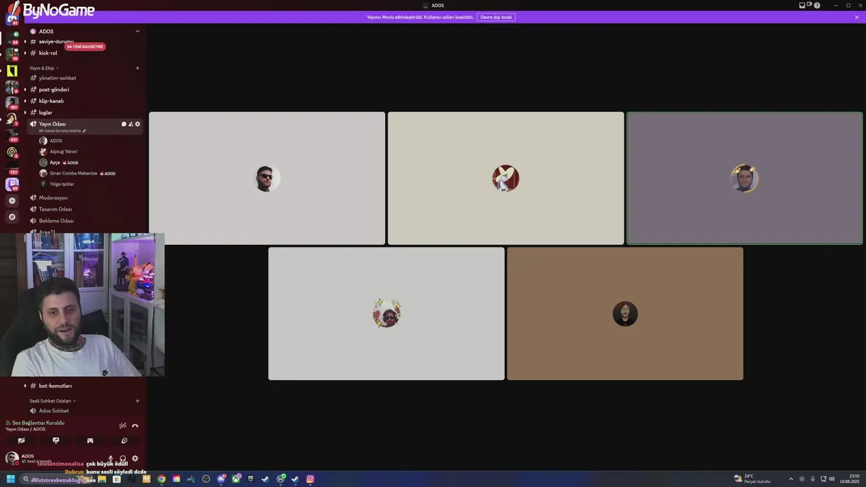Open Epic Games Launcher from taskbar
This screenshot has height=487, width=866.
point(250,479)
